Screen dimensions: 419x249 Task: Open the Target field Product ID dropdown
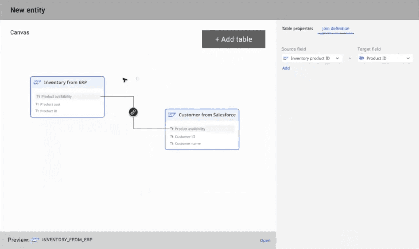[x=385, y=58]
